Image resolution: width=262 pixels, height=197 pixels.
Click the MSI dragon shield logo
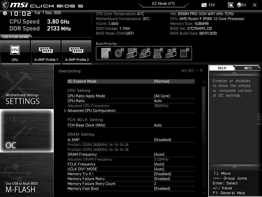point(5,5)
